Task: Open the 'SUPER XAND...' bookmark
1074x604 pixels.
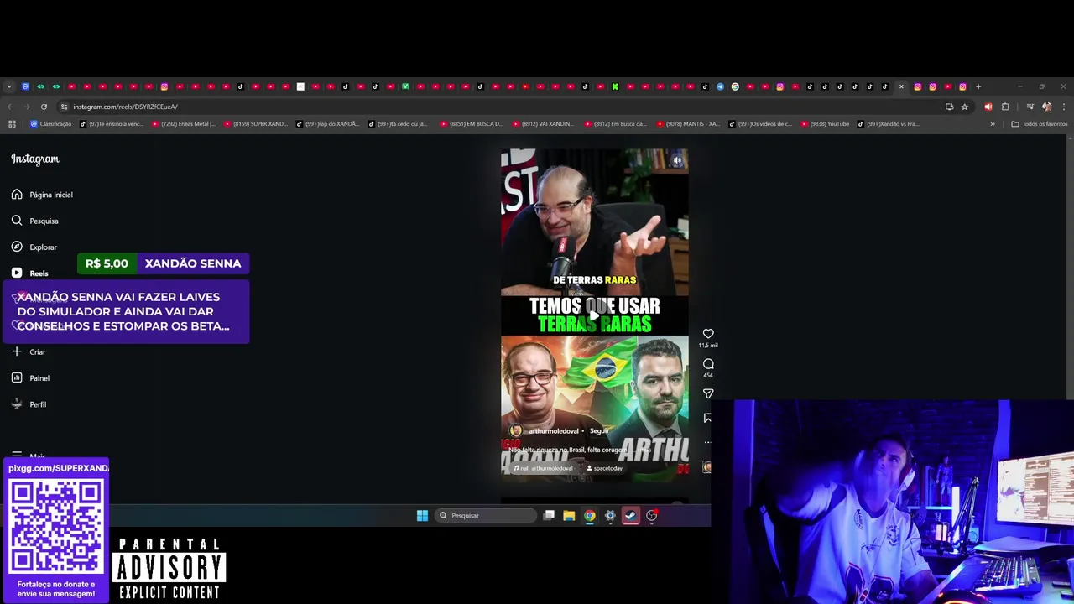Action: click(x=256, y=124)
